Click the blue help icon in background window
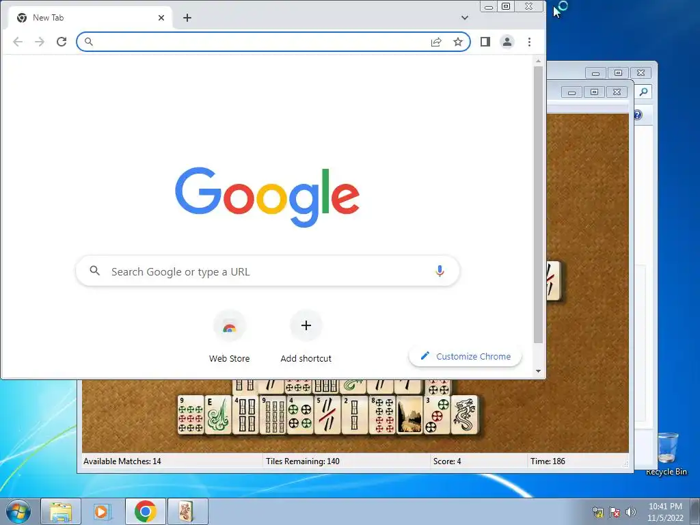The width and height of the screenshot is (700, 525). tap(638, 115)
